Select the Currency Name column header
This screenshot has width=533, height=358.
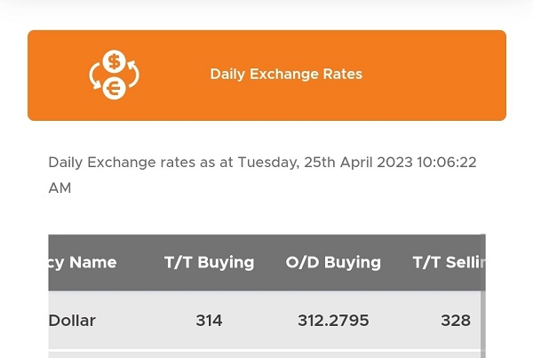point(83,262)
